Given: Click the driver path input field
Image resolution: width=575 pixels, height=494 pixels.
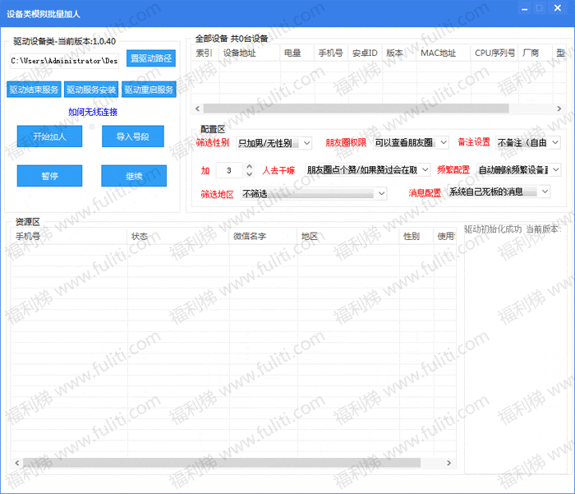Looking at the screenshot, I should (x=64, y=61).
